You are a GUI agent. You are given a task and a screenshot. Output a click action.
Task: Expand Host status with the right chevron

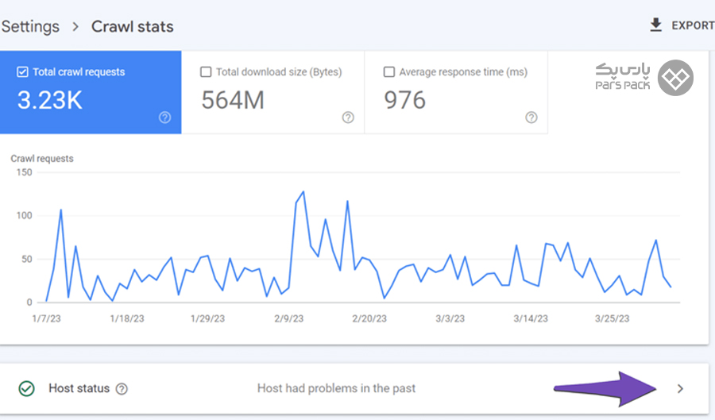(x=679, y=389)
